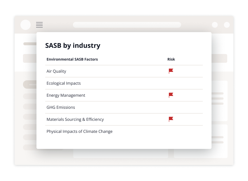Click the search bar in header

click(x=127, y=25)
